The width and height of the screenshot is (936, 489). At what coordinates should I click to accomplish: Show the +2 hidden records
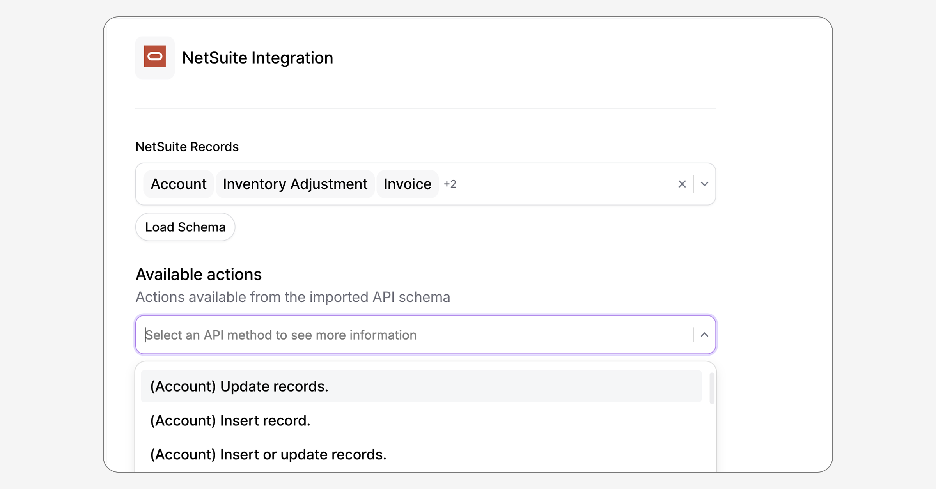pyautogui.click(x=450, y=184)
